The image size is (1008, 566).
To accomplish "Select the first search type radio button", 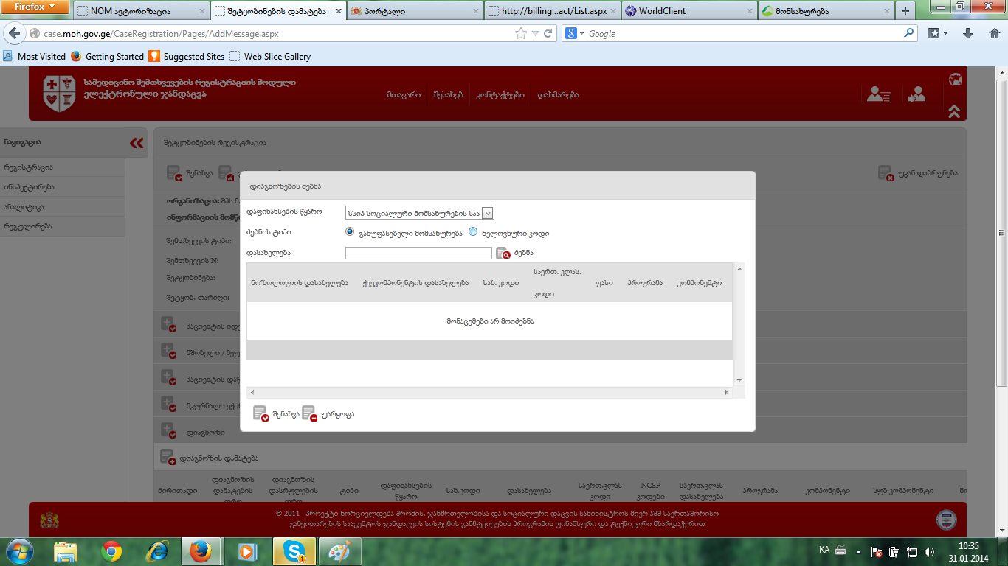I will (351, 231).
